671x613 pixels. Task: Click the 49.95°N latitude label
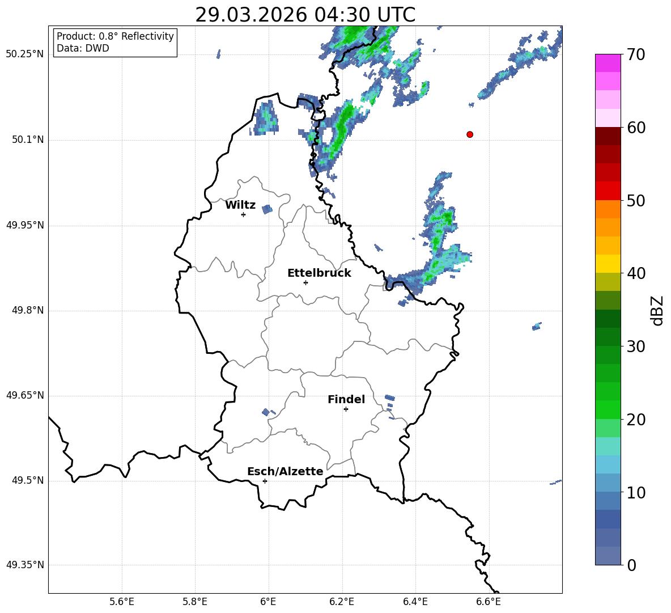pyautogui.click(x=25, y=225)
